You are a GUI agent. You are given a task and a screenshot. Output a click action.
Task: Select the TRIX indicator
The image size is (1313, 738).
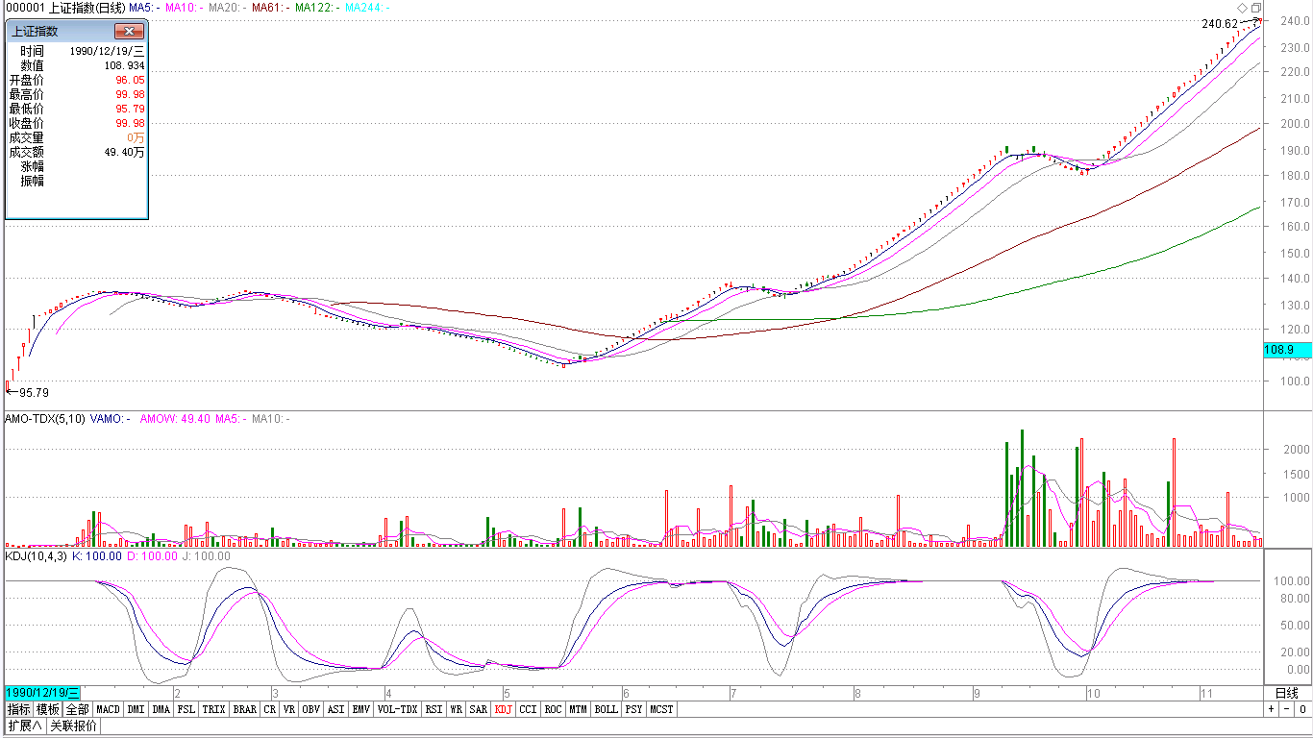point(213,709)
